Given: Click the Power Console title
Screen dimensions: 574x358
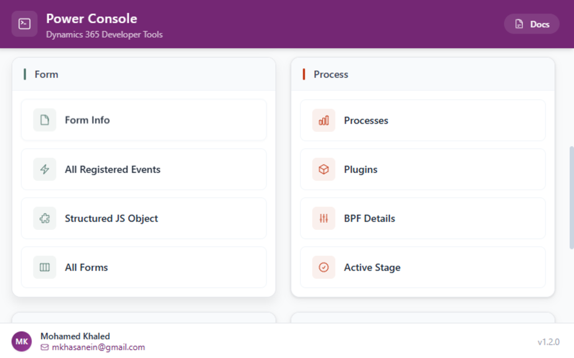Looking at the screenshot, I should (x=91, y=18).
